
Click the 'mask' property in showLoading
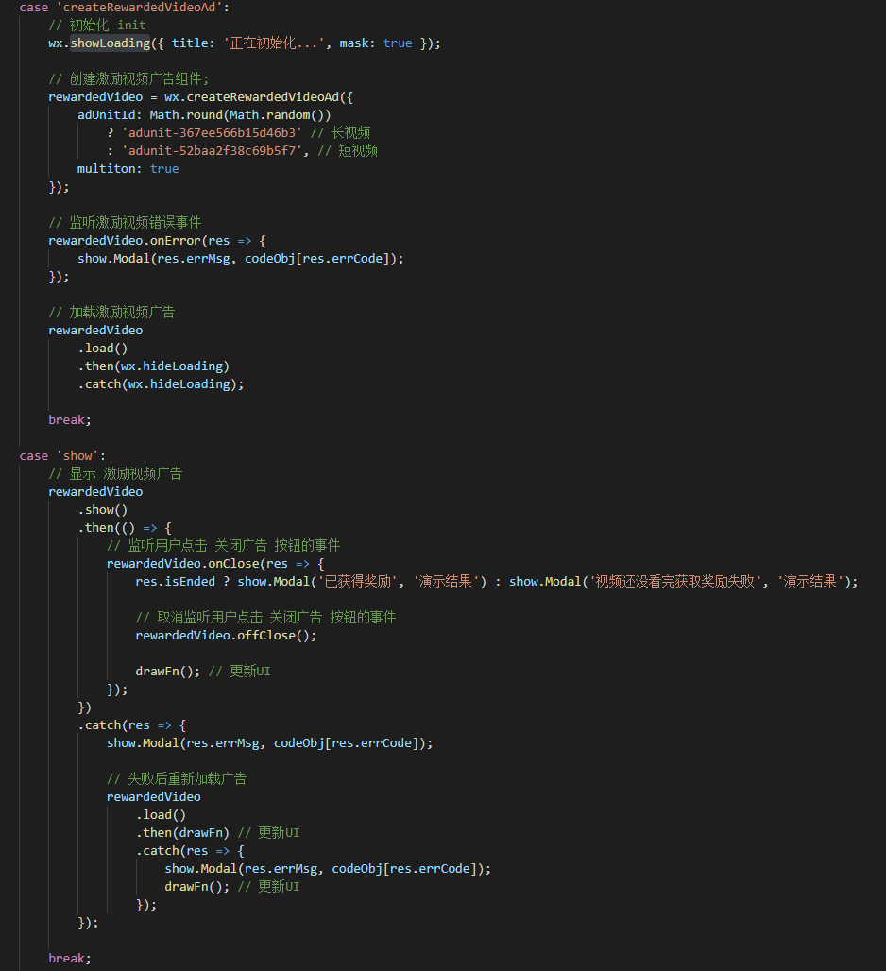coord(353,43)
